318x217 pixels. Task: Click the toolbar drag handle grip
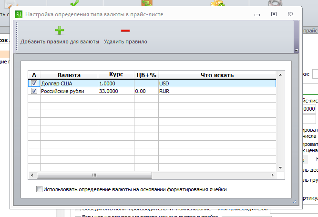click(17, 37)
